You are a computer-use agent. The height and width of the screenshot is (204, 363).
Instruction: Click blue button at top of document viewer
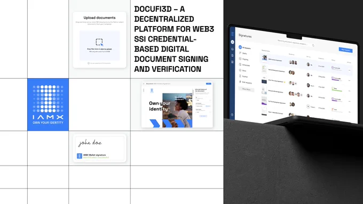click(209, 84)
